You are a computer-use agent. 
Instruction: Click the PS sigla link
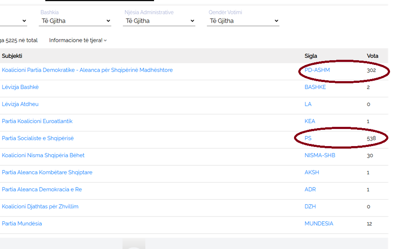click(x=308, y=138)
